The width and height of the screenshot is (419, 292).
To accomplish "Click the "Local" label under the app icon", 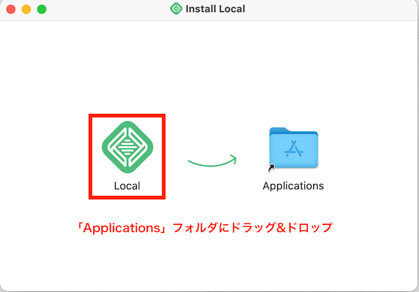I will [x=127, y=186].
